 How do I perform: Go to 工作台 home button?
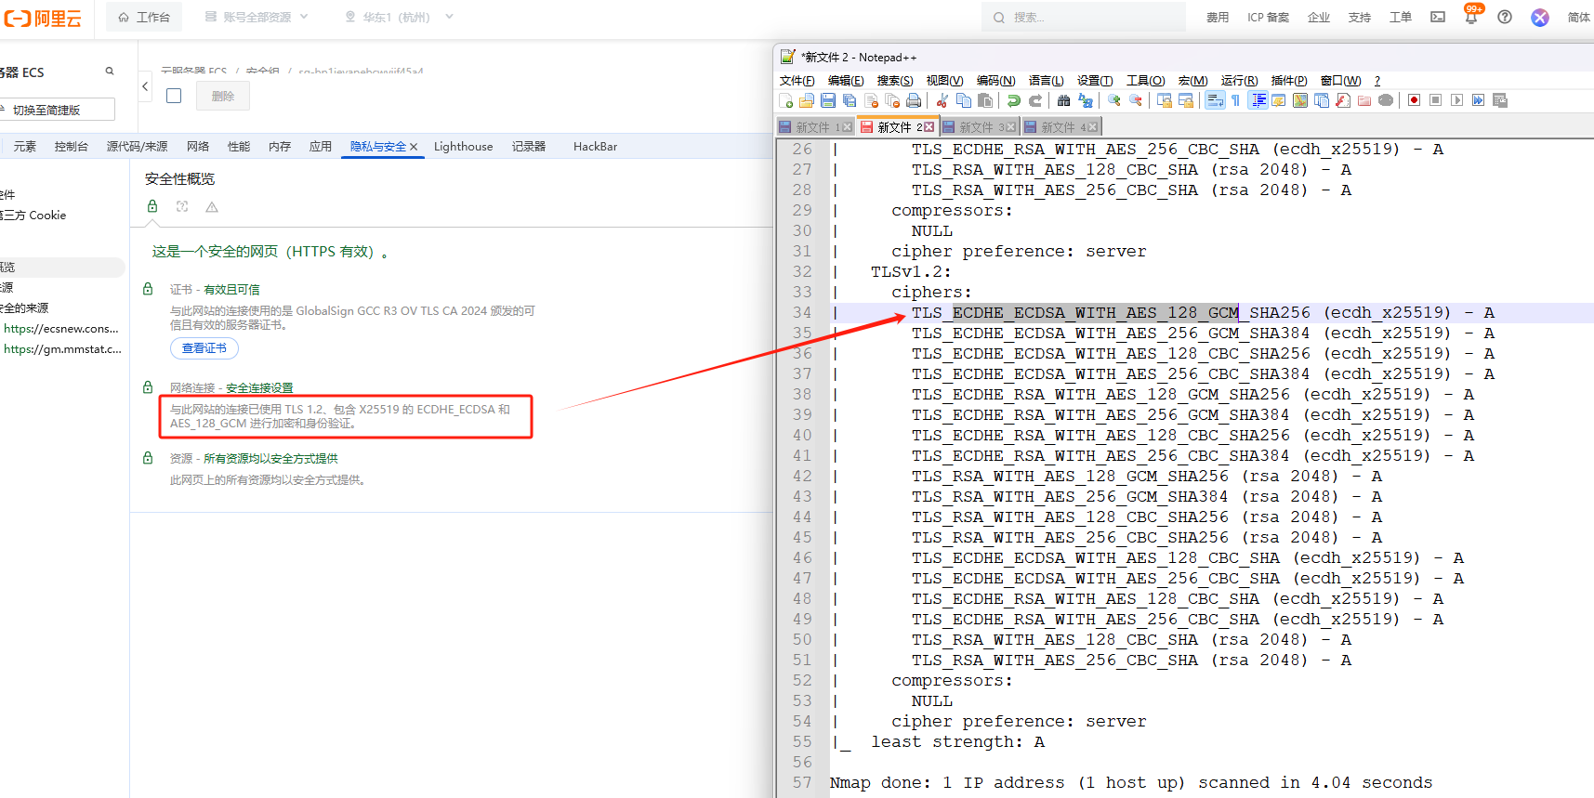[144, 17]
